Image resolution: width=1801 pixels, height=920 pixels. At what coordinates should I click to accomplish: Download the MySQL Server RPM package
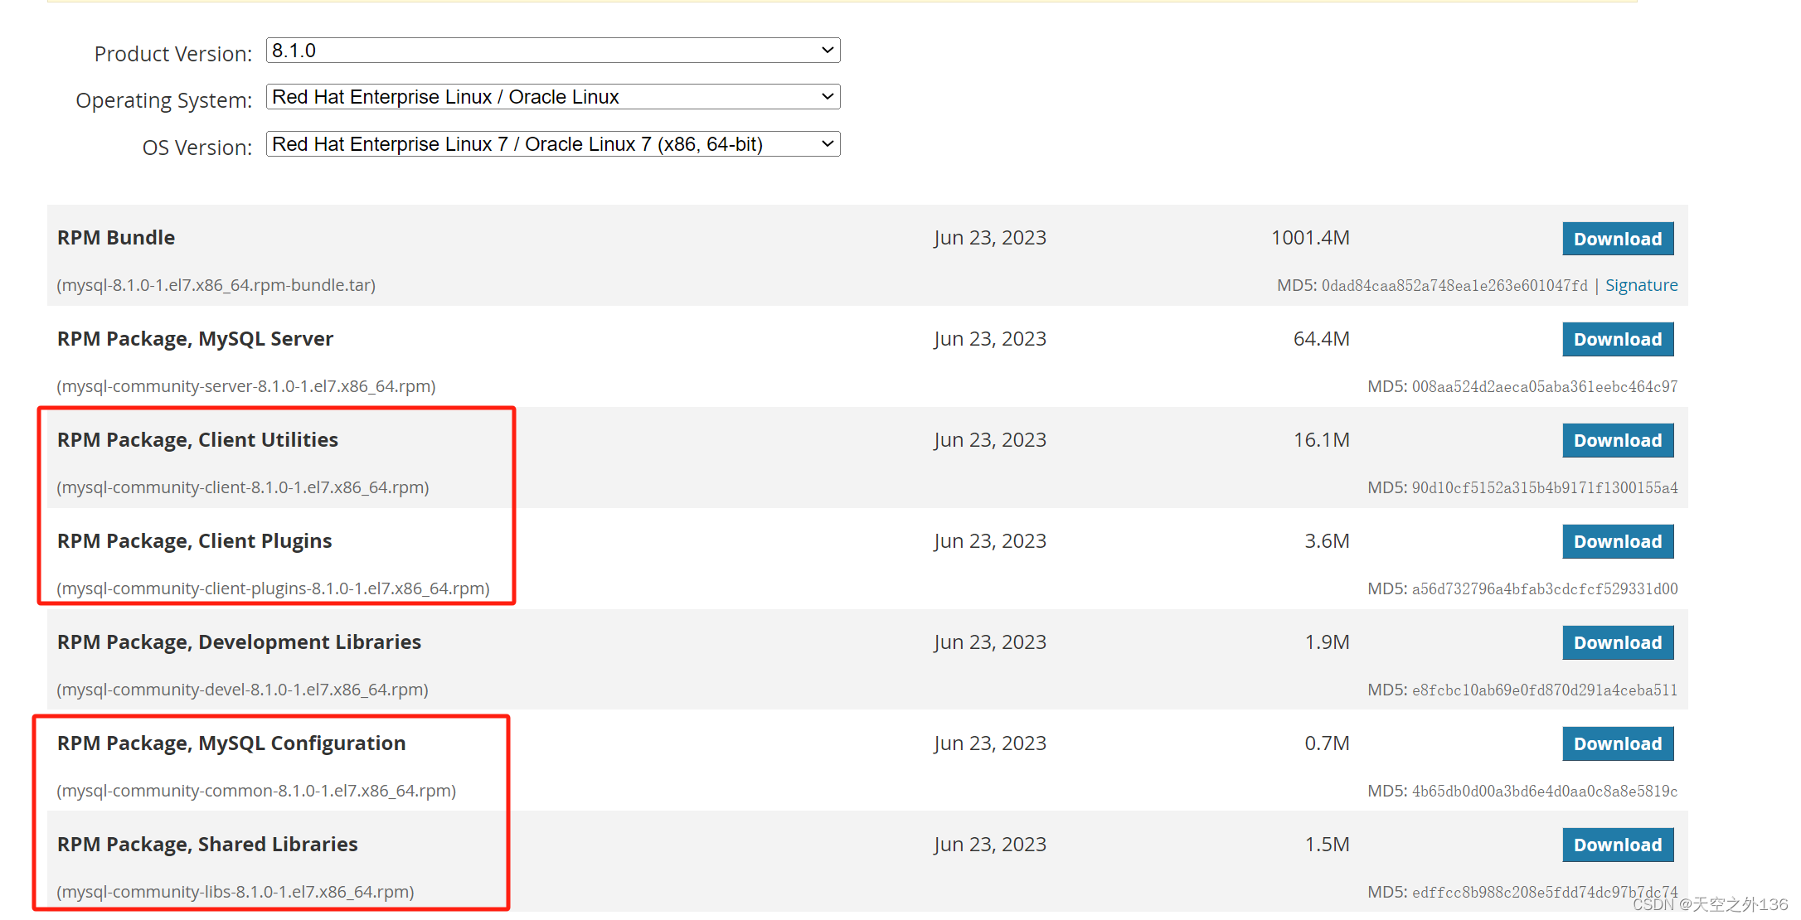tap(1617, 340)
